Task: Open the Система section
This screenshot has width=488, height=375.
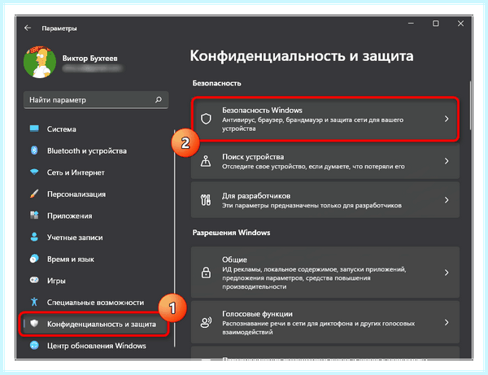Action: point(61,129)
